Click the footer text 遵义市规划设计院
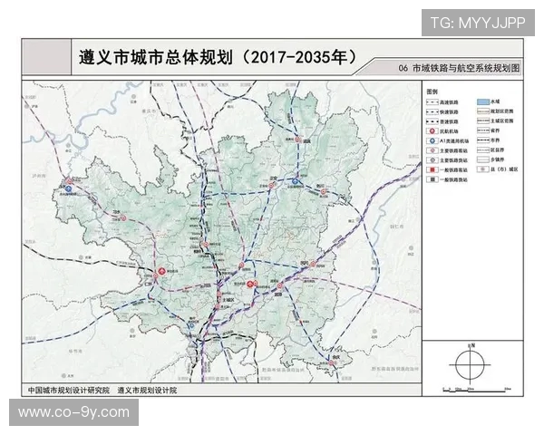Image resolution: width=544 pixels, height=435 pixels. (147, 391)
